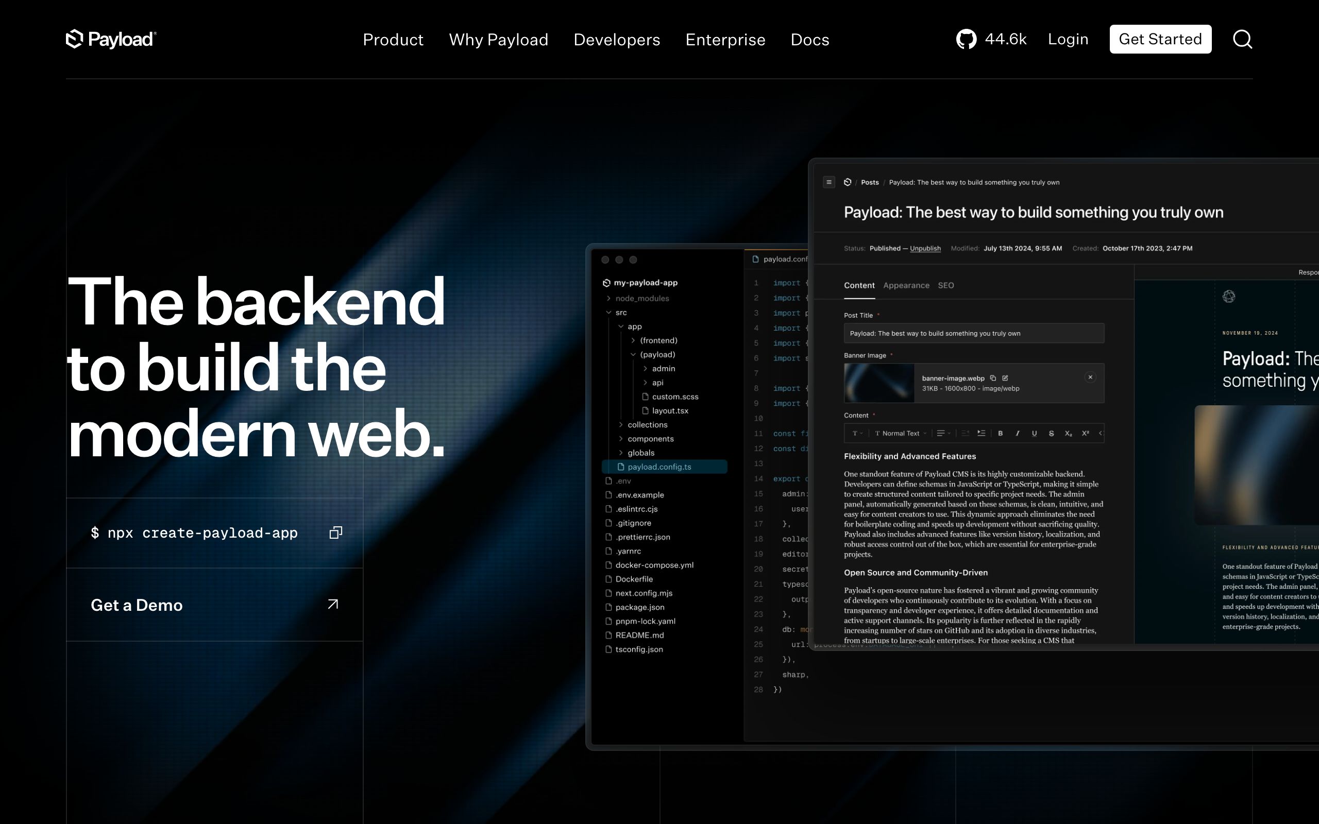
Task: Edit the banner-image.webp file
Action: point(1005,377)
